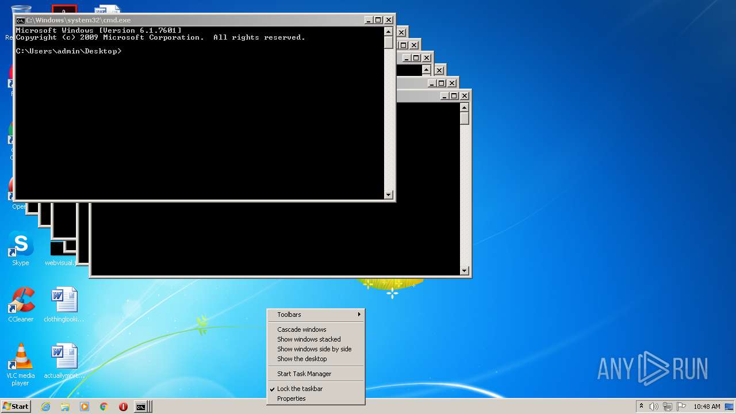Show hidden system tray icons
This screenshot has height=414, width=736.
641,407
